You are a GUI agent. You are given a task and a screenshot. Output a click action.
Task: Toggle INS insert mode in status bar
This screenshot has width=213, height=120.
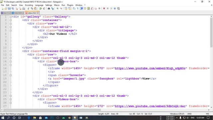pos(207,114)
